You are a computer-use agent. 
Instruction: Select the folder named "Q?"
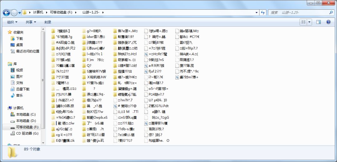coord(87,65)
